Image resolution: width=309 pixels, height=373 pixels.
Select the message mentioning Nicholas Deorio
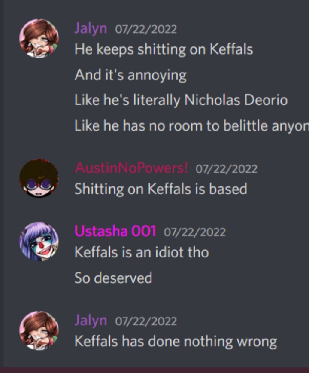181,100
